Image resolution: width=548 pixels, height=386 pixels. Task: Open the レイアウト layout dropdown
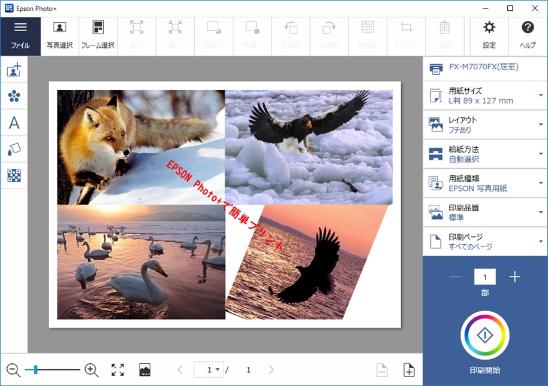[x=539, y=124]
